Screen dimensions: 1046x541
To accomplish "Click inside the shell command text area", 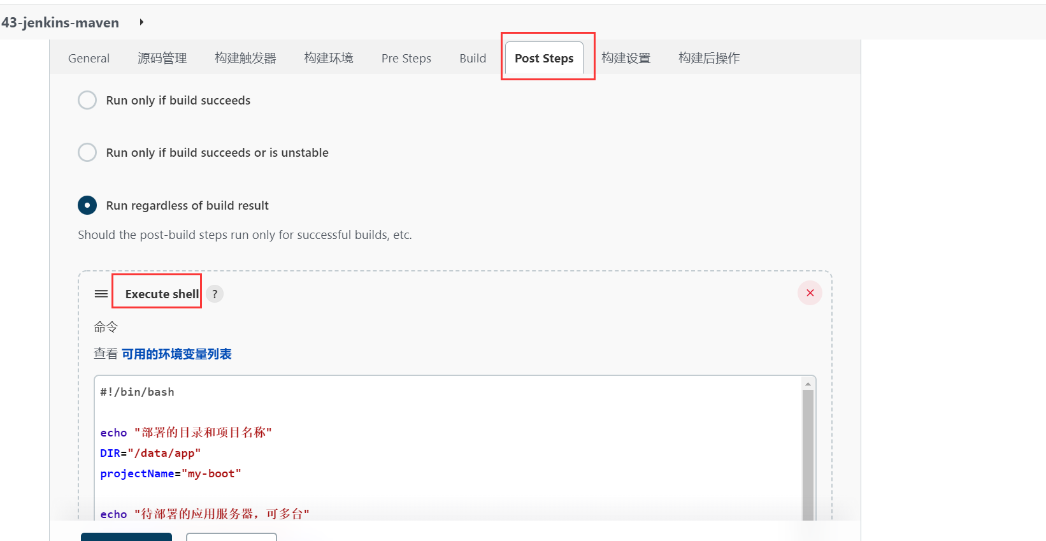I will pos(448,448).
